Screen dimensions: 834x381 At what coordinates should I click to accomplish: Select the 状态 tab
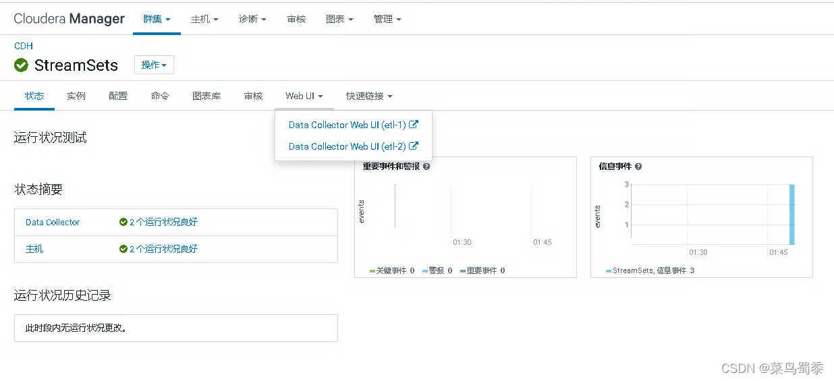coord(34,96)
